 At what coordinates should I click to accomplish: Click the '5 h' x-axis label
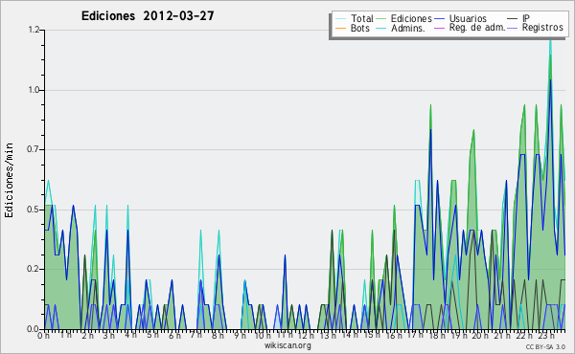(152, 335)
